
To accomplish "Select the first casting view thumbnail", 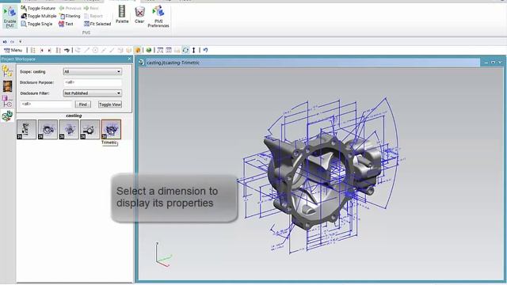I will point(26,129).
